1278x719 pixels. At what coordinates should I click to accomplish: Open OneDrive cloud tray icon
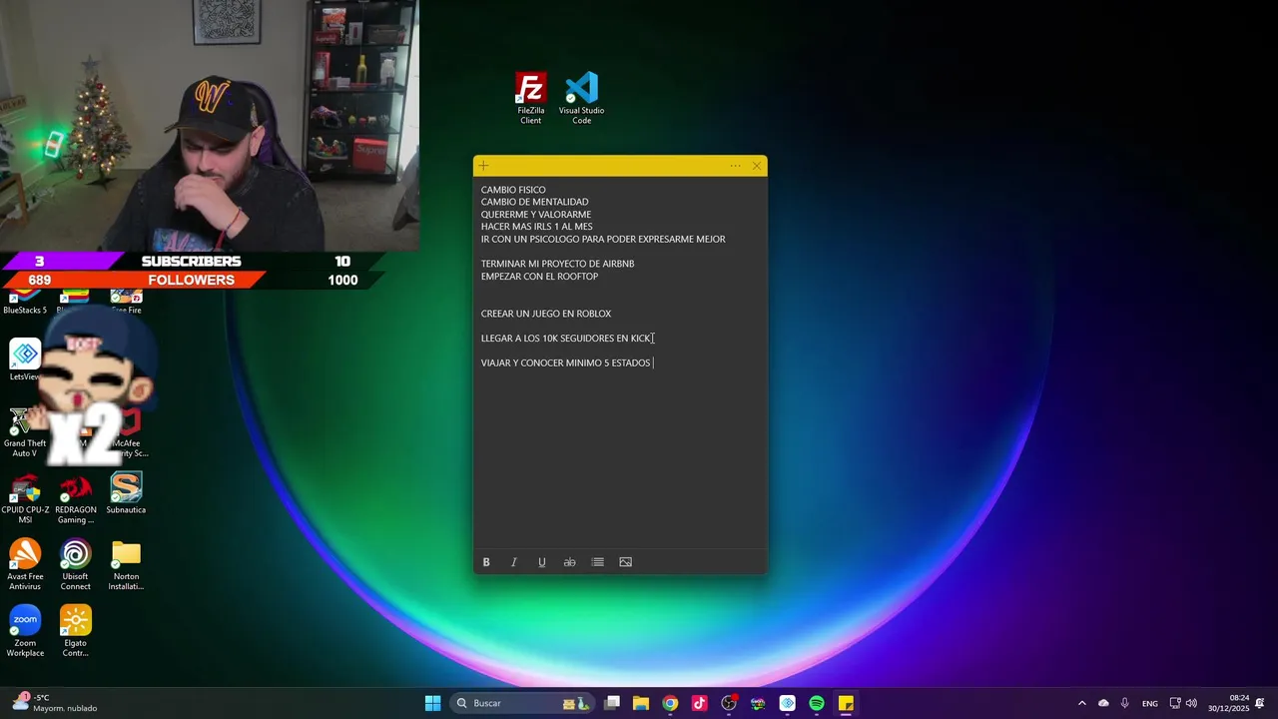(x=1103, y=703)
